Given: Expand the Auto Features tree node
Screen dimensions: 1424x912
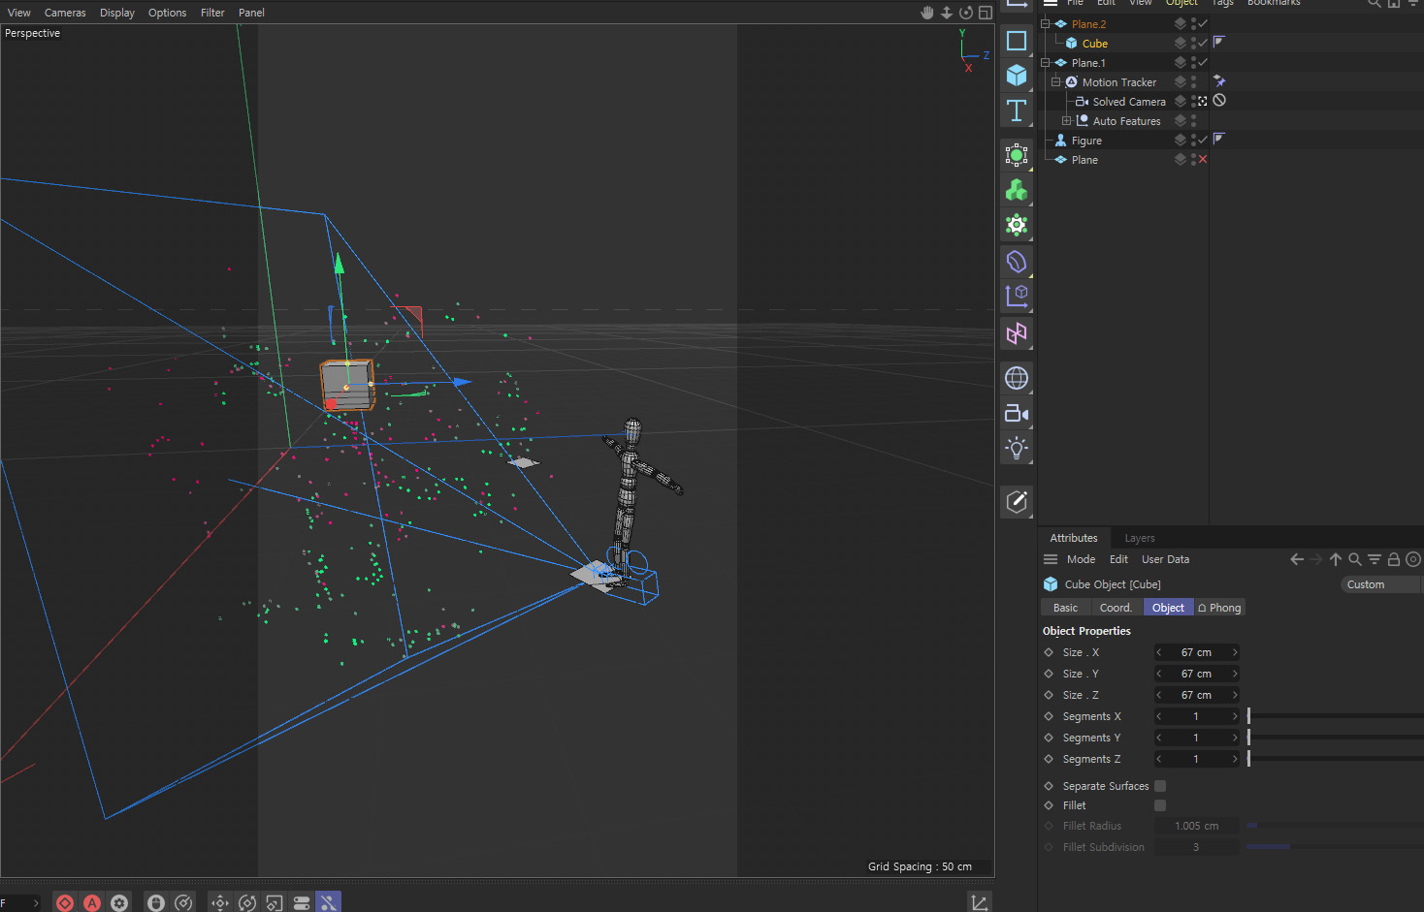Looking at the screenshot, I should (1066, 121).
